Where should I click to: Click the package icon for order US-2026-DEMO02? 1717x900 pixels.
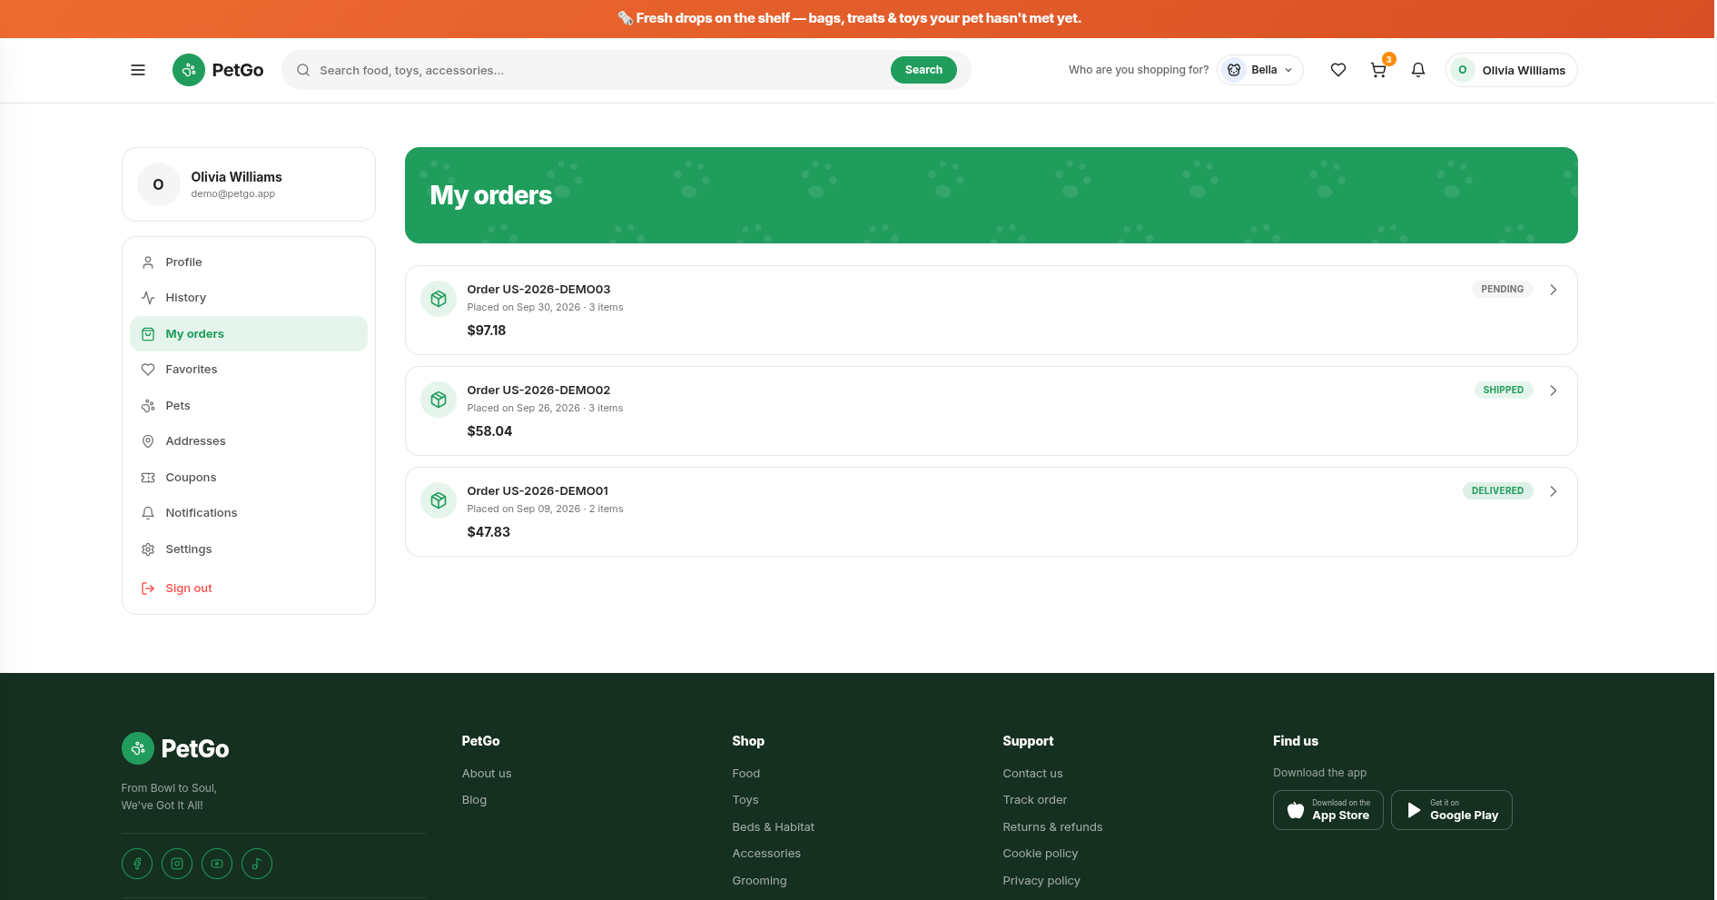pyautogui.click(x=439, y=400)
